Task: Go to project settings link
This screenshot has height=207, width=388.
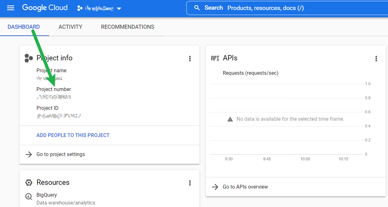Action: 61,154
